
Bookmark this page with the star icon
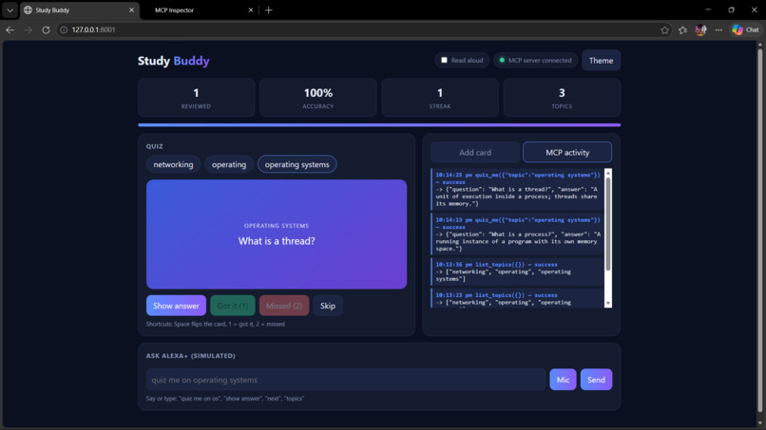[x=665, y=29]
